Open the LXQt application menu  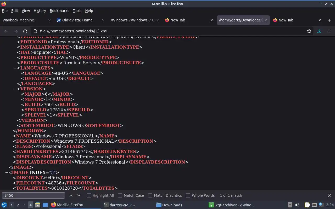[4, 205]
